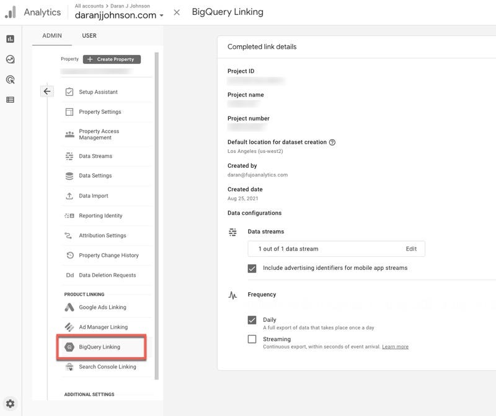Screen dimensions: 496x416
Task: Switch to the USER tab
Action: tap(89, 36)
